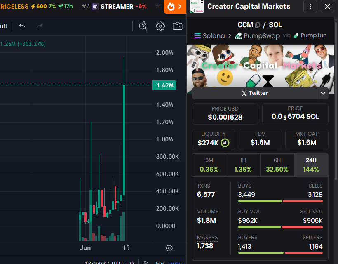Viewport: 338px width, 264px height.
Task: Click the TXNS 6,577 value
Action: (x=206, y=195)
